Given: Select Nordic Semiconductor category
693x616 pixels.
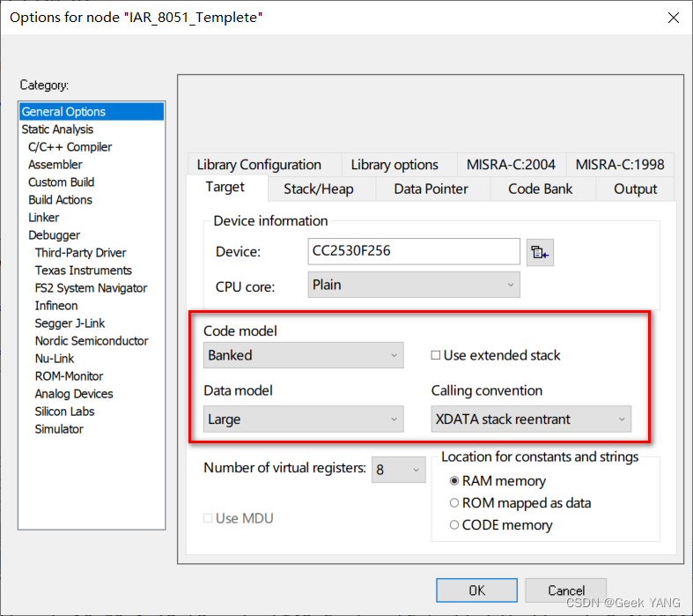Looking at the screenshot, I should (92, 341).
